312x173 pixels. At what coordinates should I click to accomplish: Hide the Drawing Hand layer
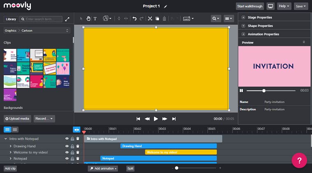(67, 146)
